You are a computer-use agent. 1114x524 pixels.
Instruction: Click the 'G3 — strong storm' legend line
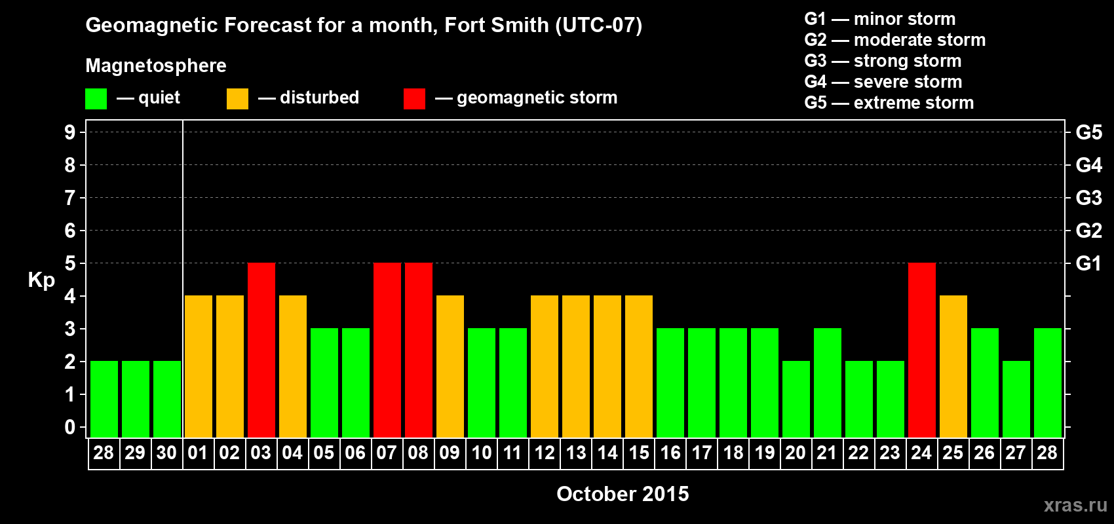[x=883, y=61]
